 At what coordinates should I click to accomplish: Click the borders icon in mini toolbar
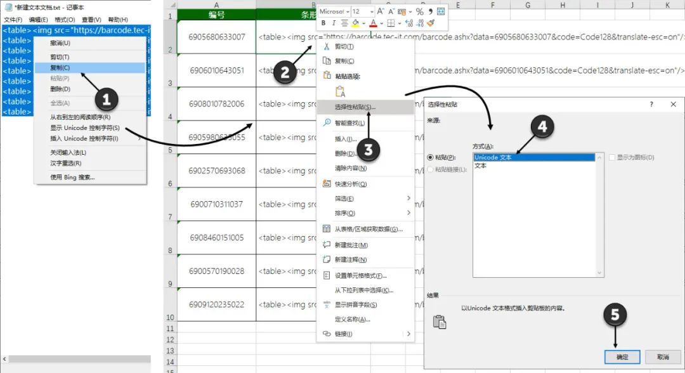click(391, 23)
